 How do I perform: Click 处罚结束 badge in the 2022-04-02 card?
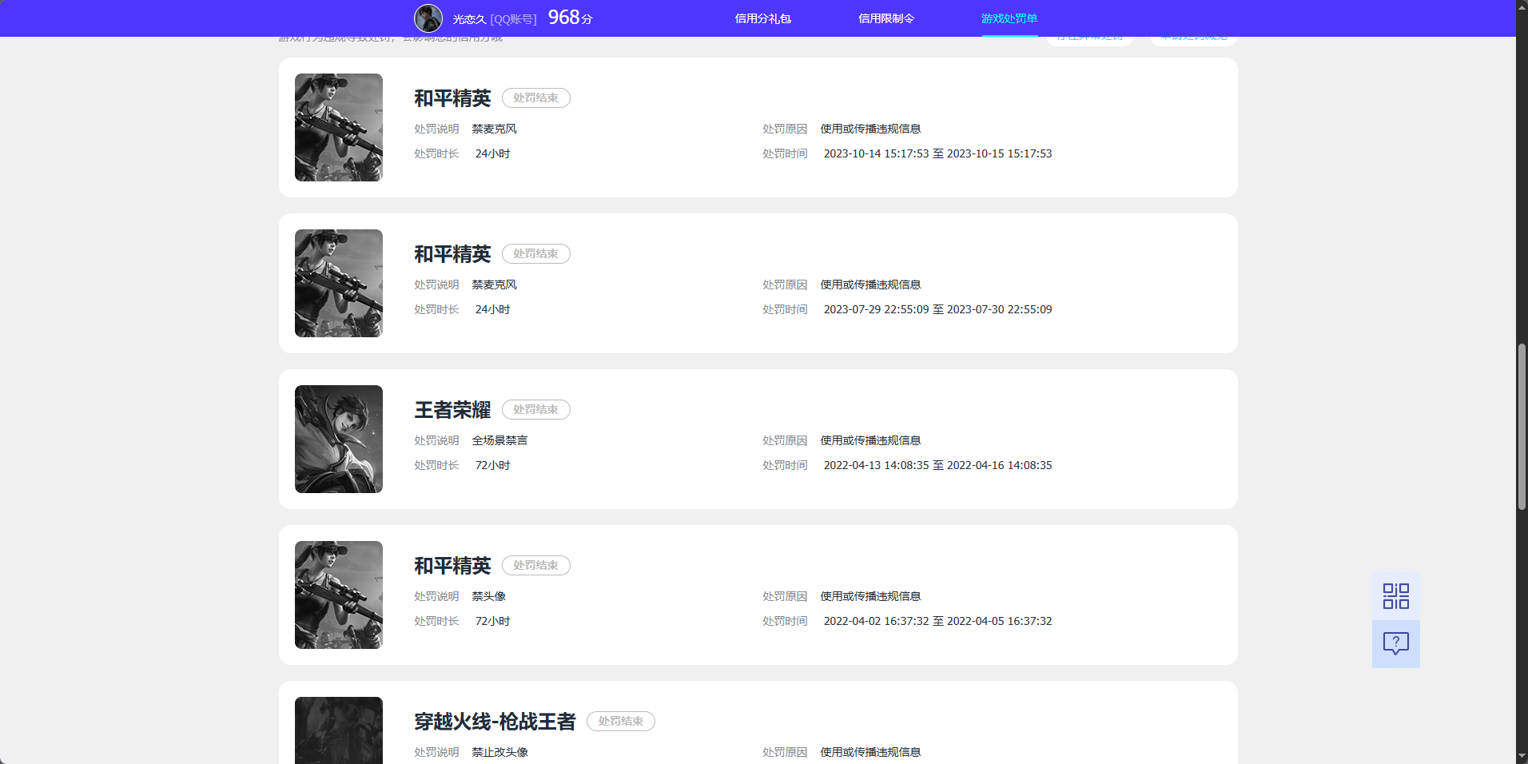[535, 565]
